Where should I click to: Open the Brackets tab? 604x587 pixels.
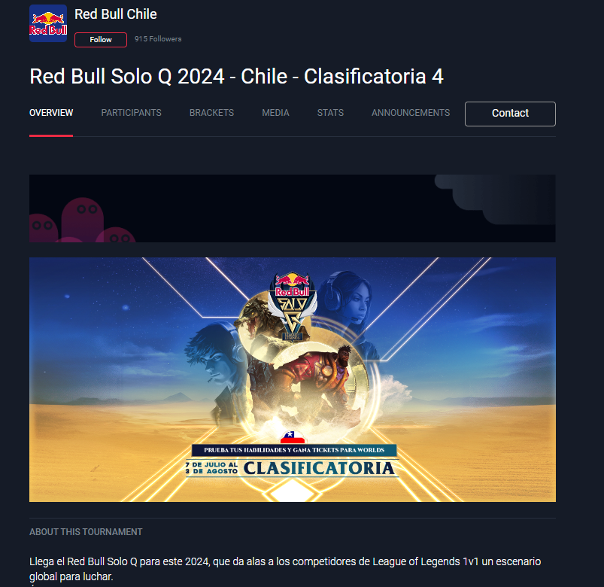click(x=212, y=113)
